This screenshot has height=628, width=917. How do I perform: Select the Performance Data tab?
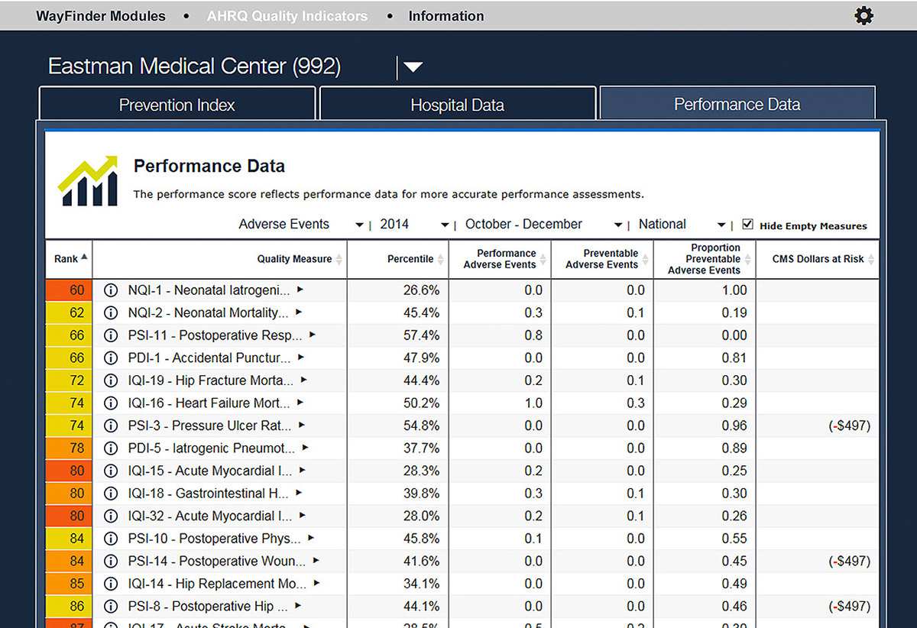[x=737, y=103]
